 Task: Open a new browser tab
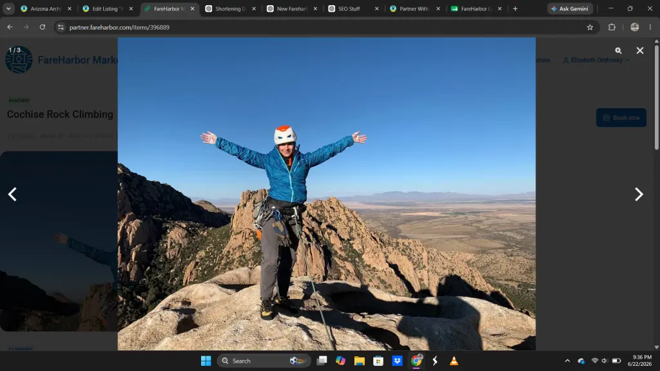(x=515, y=8)
